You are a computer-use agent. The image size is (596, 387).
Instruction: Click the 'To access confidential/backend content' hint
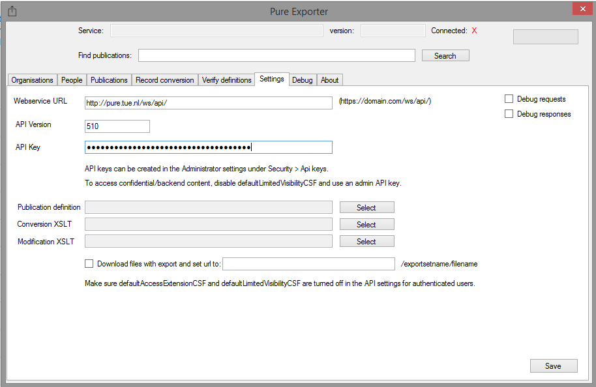pos(243,183)
